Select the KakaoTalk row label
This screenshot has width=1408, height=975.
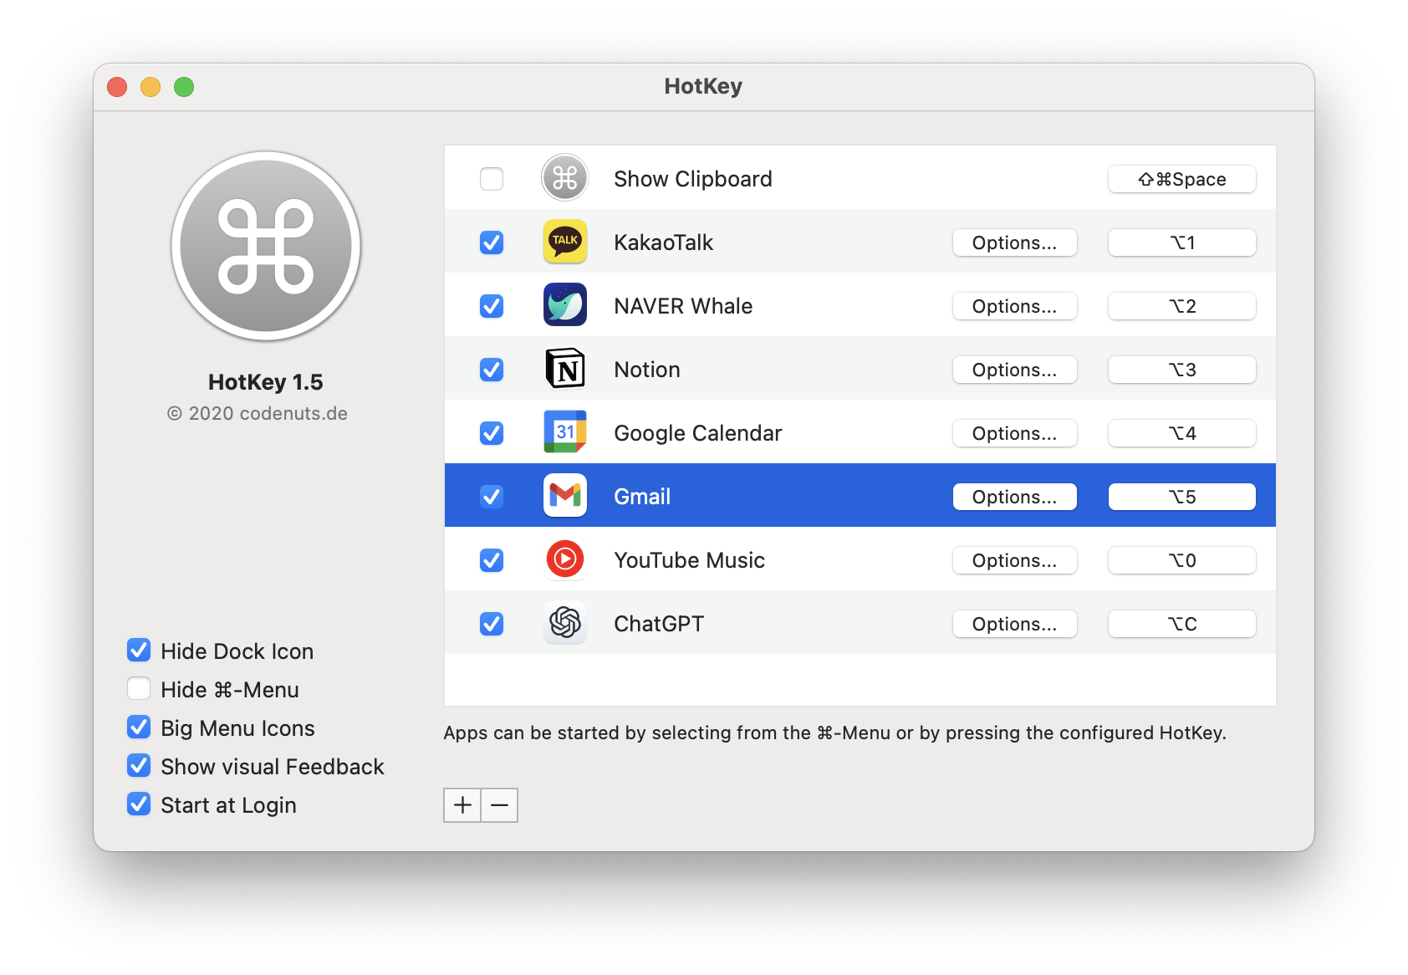click(663, 242)
